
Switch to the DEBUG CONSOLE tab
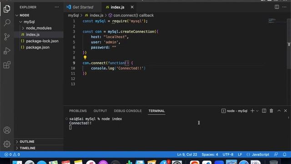tap(128, 111)
